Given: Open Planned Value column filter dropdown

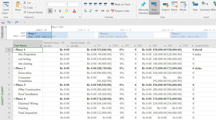Looking at the screenshot, I should pos(68,46).
